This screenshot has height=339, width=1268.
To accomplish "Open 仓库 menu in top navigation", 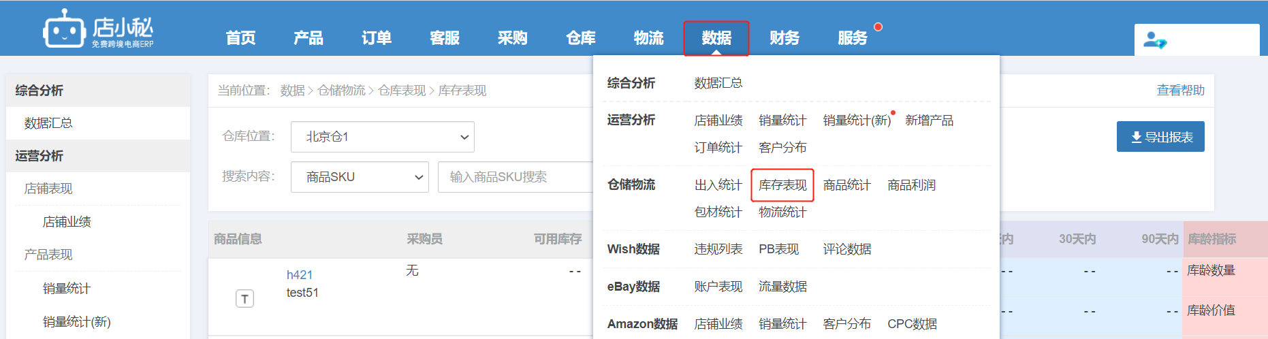I will pos(581,38).
